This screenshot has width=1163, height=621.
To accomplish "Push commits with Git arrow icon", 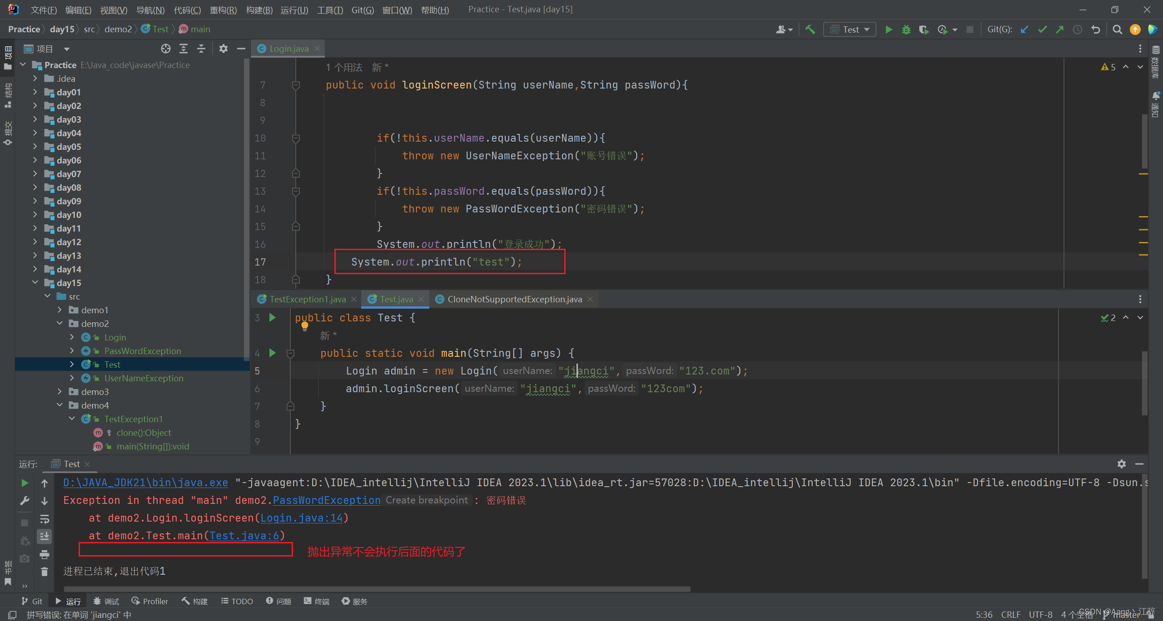I will [x=1059, y=29].
